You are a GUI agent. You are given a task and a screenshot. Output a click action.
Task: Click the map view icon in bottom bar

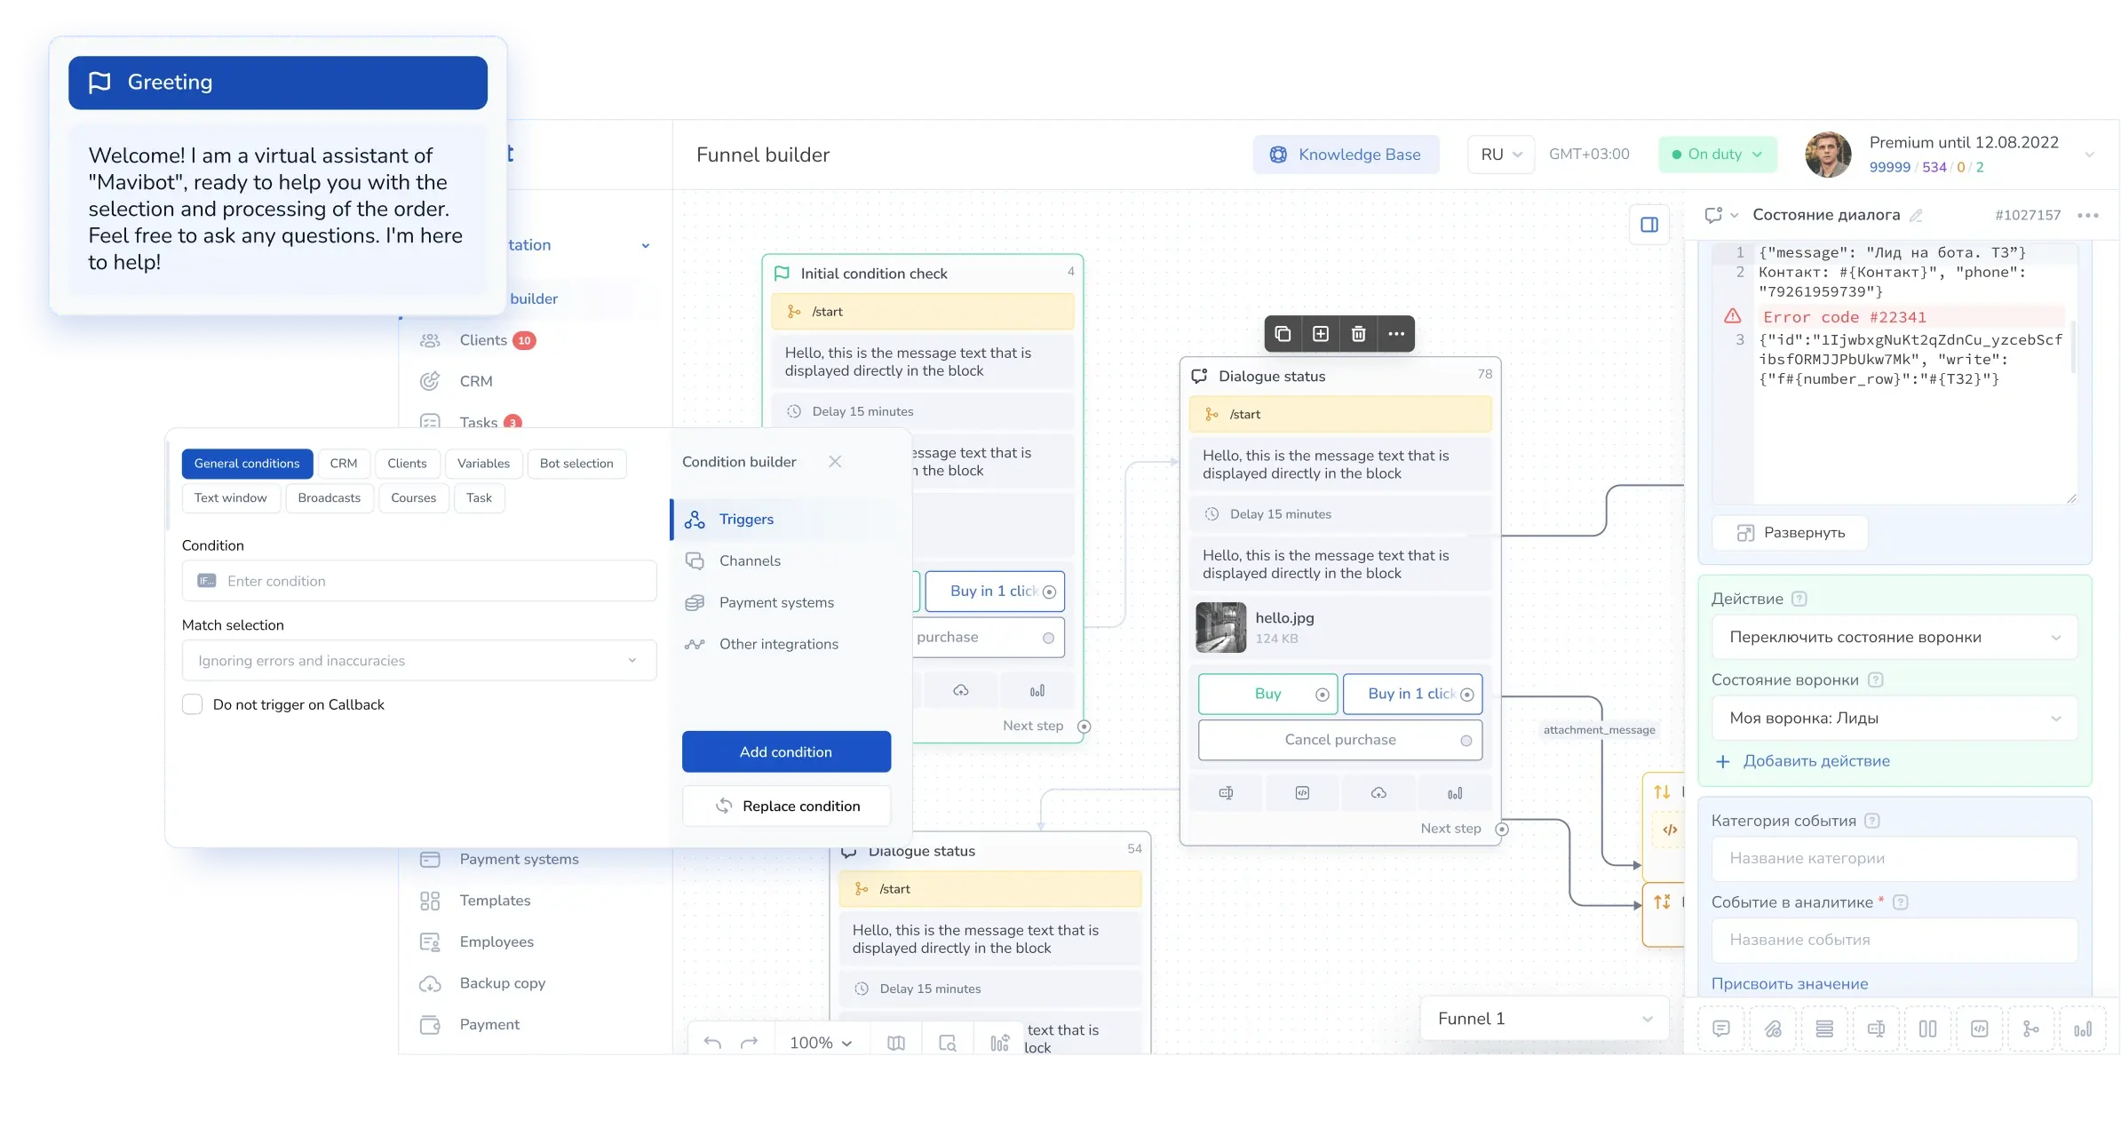pos(896,1043)
